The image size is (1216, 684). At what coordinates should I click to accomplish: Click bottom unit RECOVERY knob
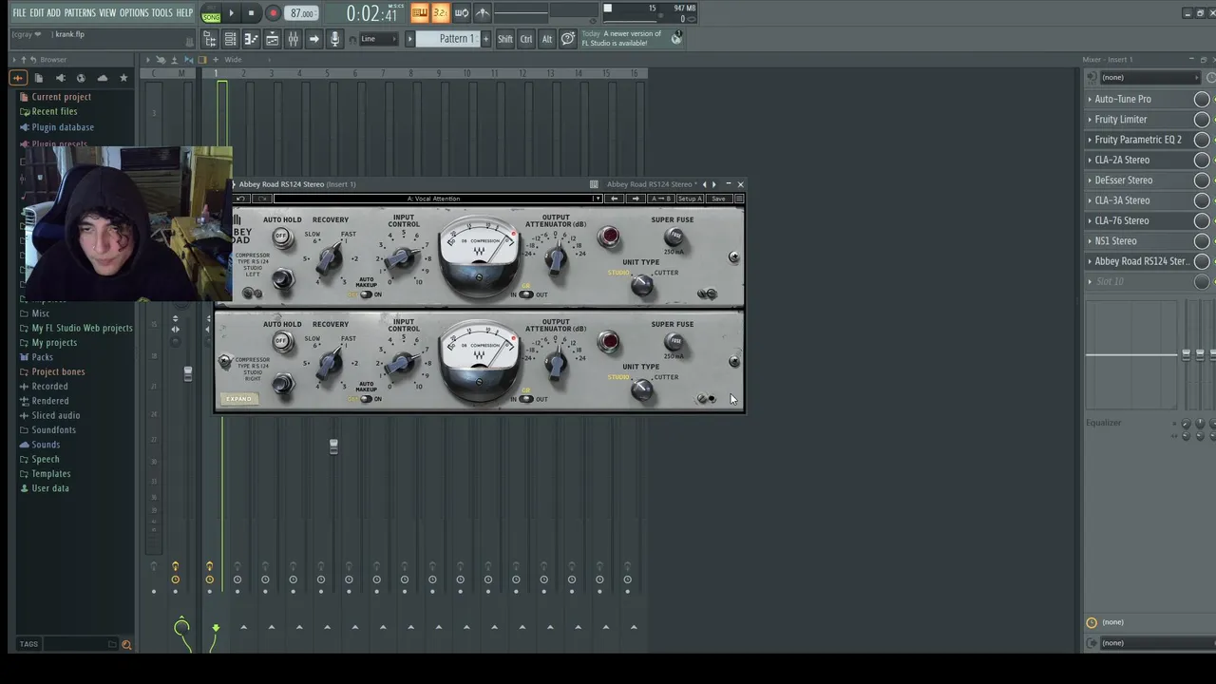pyautogui.click(x=330, y=362)
